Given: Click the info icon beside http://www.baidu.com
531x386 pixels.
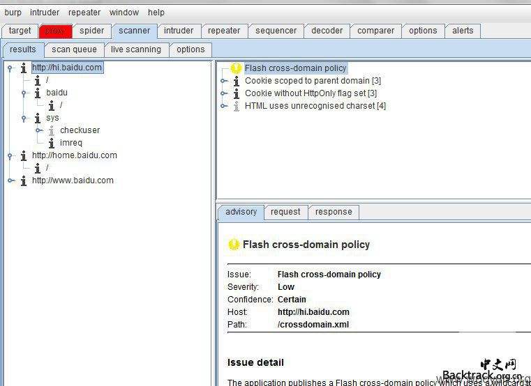Looking at the screenshot, I should [x=23, y=180].
